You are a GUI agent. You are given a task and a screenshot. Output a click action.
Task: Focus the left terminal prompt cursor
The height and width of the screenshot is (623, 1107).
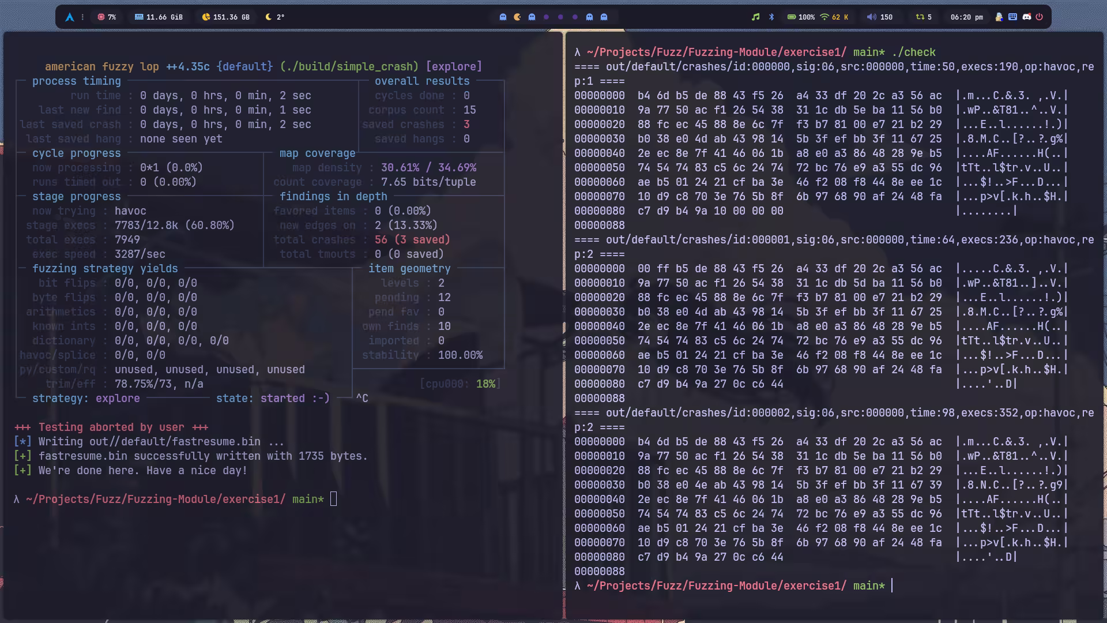(x=333, y=500)
